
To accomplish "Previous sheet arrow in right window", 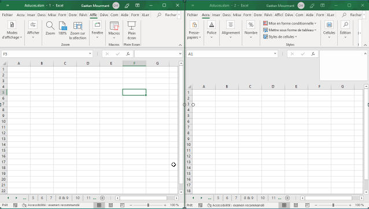I will 193,198.
